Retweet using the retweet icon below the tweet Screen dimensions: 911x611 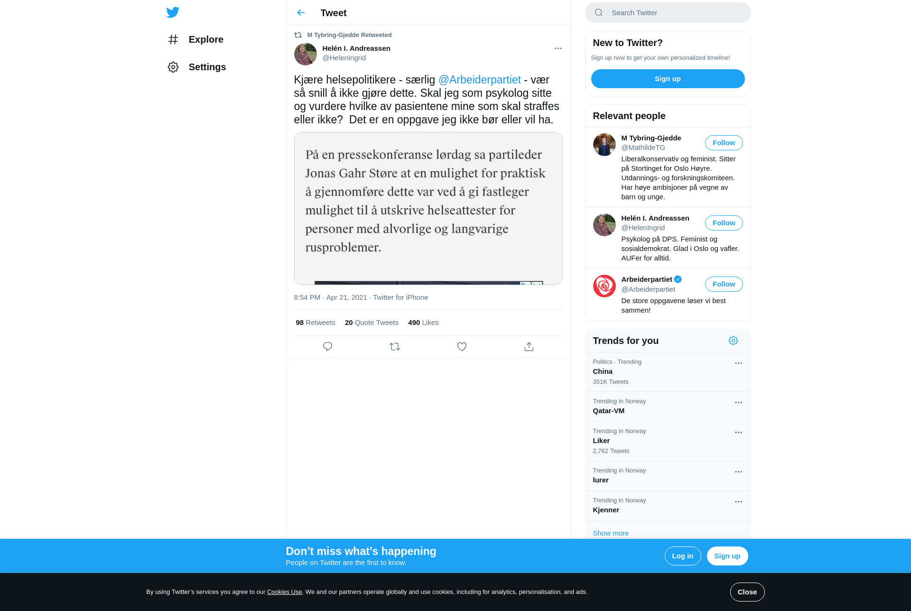[395, 347]
